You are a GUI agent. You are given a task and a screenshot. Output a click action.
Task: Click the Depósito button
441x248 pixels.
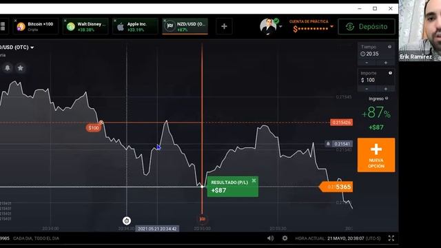367,26
